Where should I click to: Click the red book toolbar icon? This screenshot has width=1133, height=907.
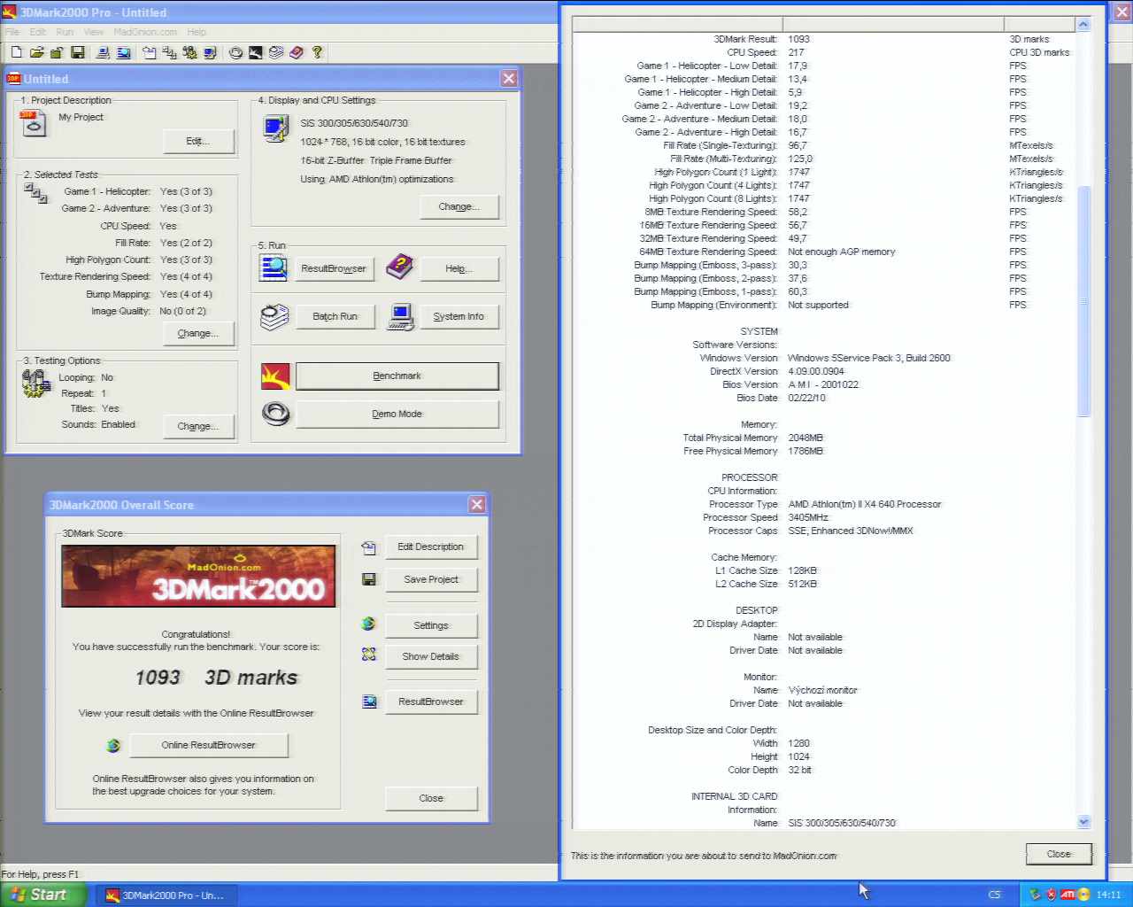pos(297,53)
